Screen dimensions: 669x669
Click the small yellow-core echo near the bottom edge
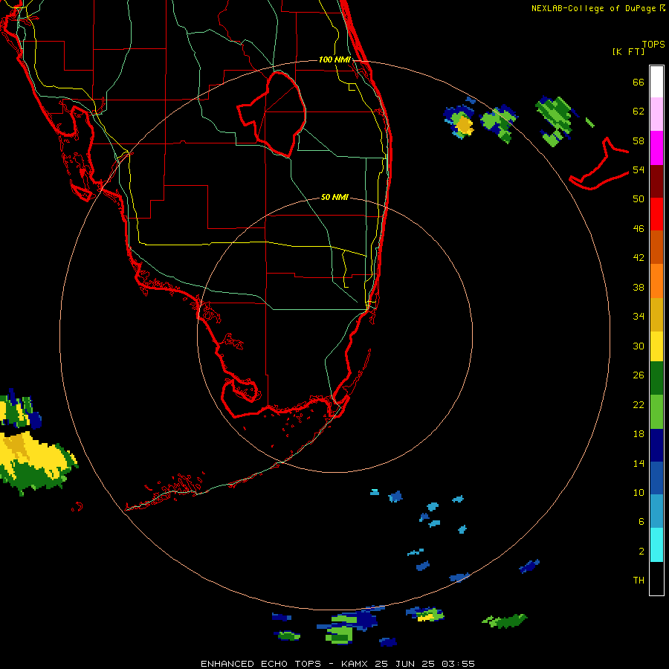coord(425,615)
